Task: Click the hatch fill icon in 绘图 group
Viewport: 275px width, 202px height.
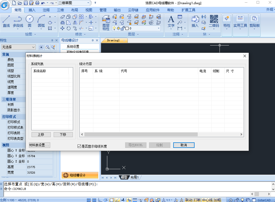Action: (50, 28)
